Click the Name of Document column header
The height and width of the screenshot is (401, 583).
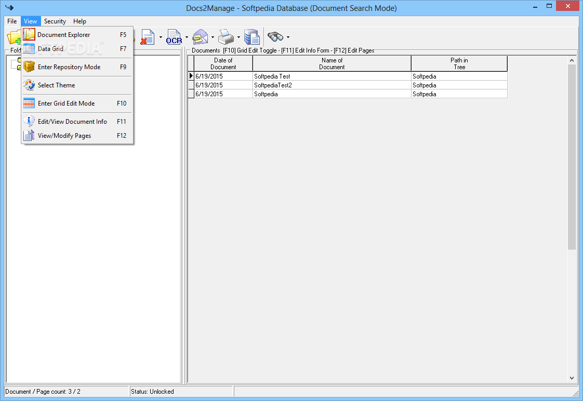(x=332, y=63)
